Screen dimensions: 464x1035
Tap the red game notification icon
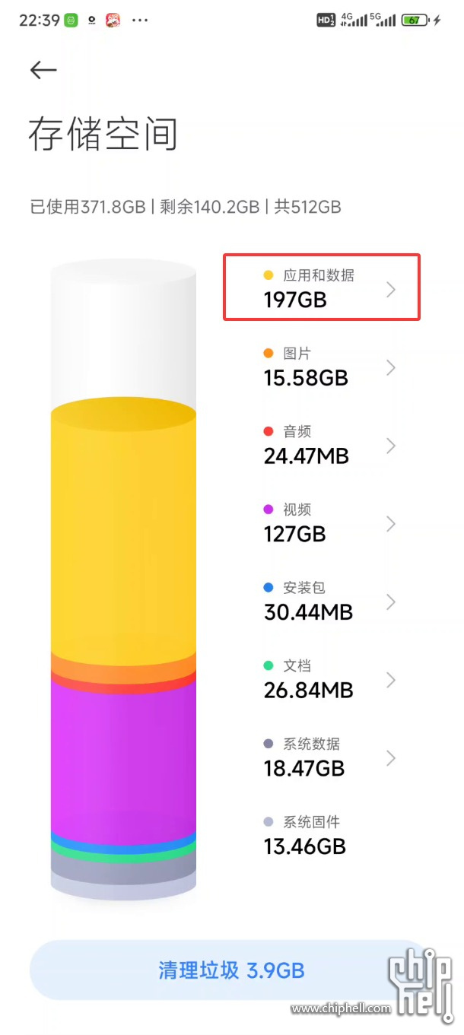pyautogui.click(x=113, y=21)
